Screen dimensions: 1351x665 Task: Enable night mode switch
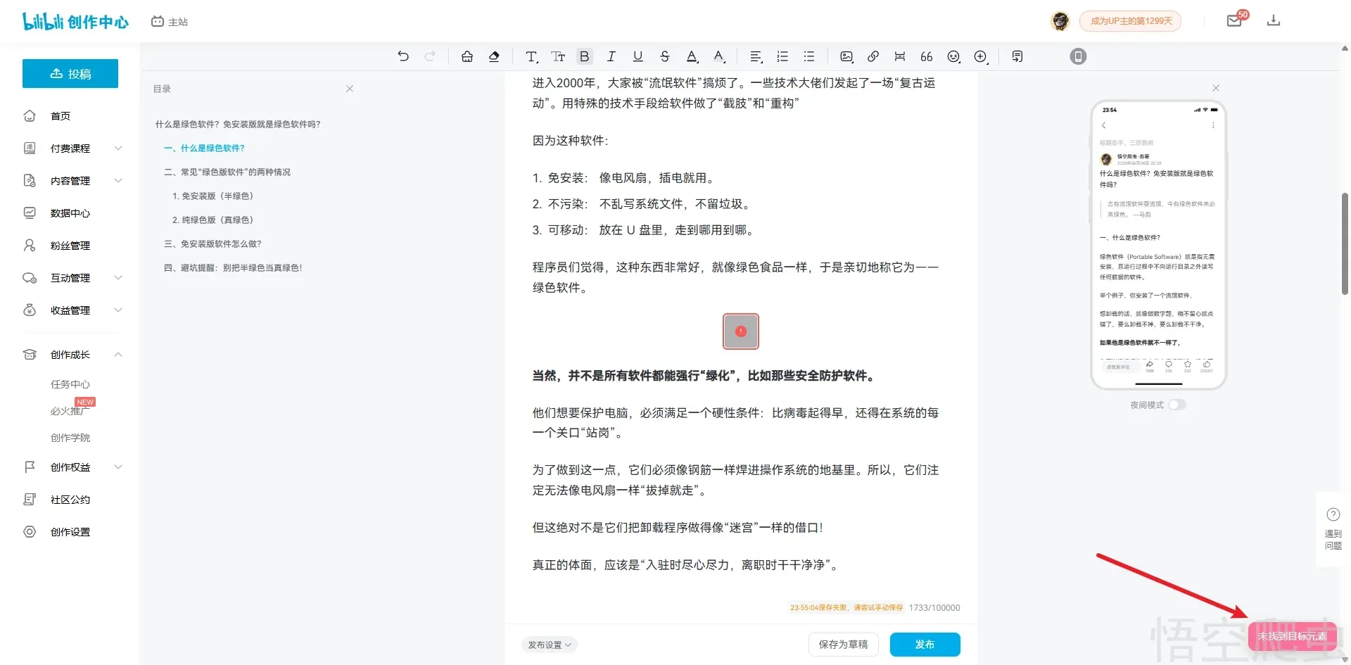pos(1177,405)
